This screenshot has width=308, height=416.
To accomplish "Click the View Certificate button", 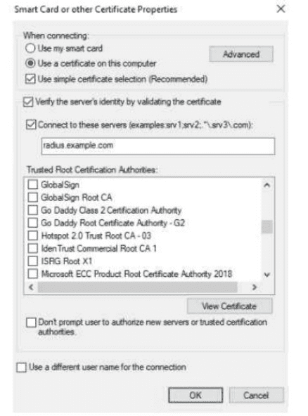I will pyautogui.click(x=229, y=306).
